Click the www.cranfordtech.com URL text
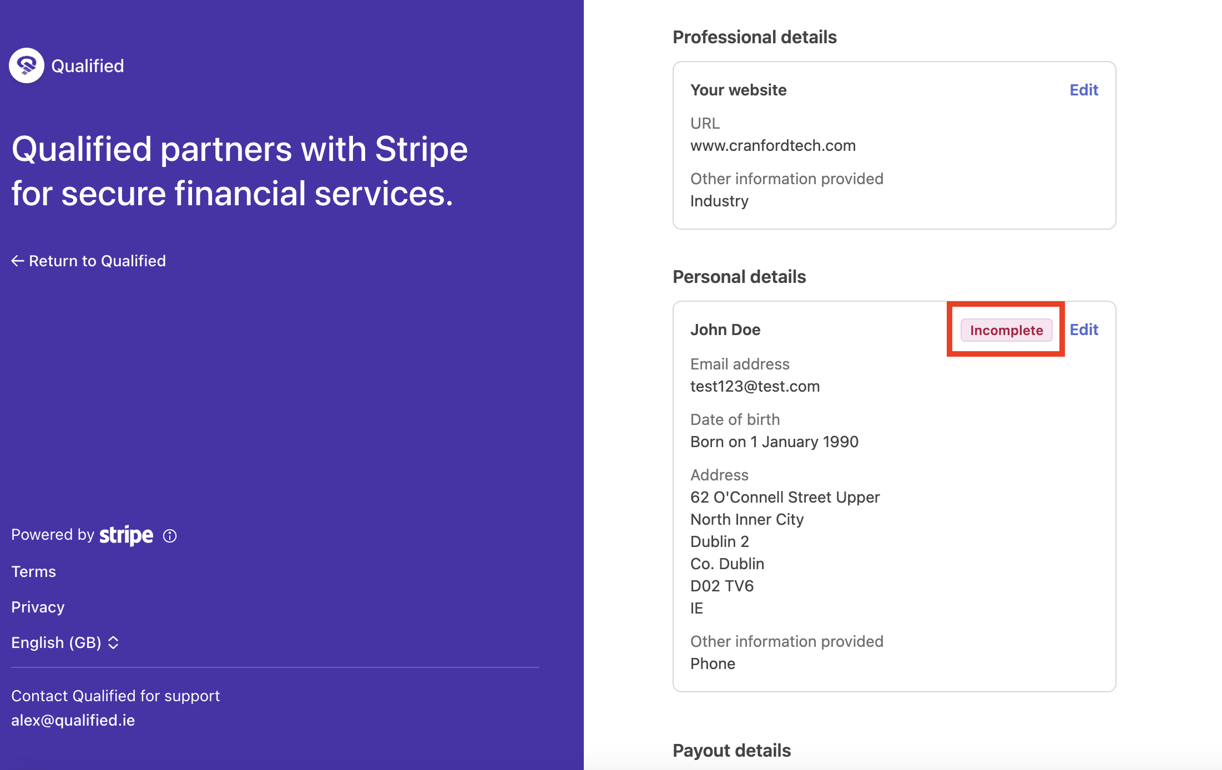 [772, 145]
